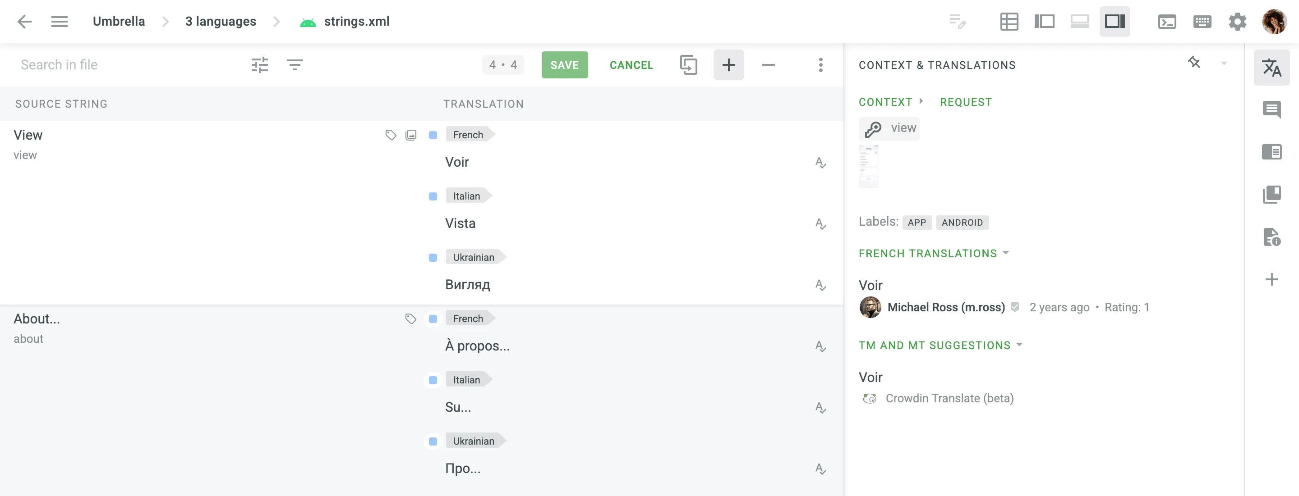Cancel the pending changes
Screen dimensions: 1299x496
pyautogui.click(x=631, y=64)
